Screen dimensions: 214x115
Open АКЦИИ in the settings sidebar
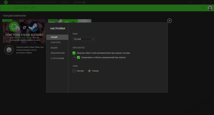coord(57,48)
